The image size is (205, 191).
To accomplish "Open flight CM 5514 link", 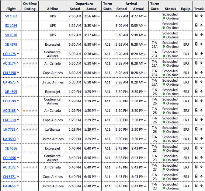I will (x=9, y=120).
